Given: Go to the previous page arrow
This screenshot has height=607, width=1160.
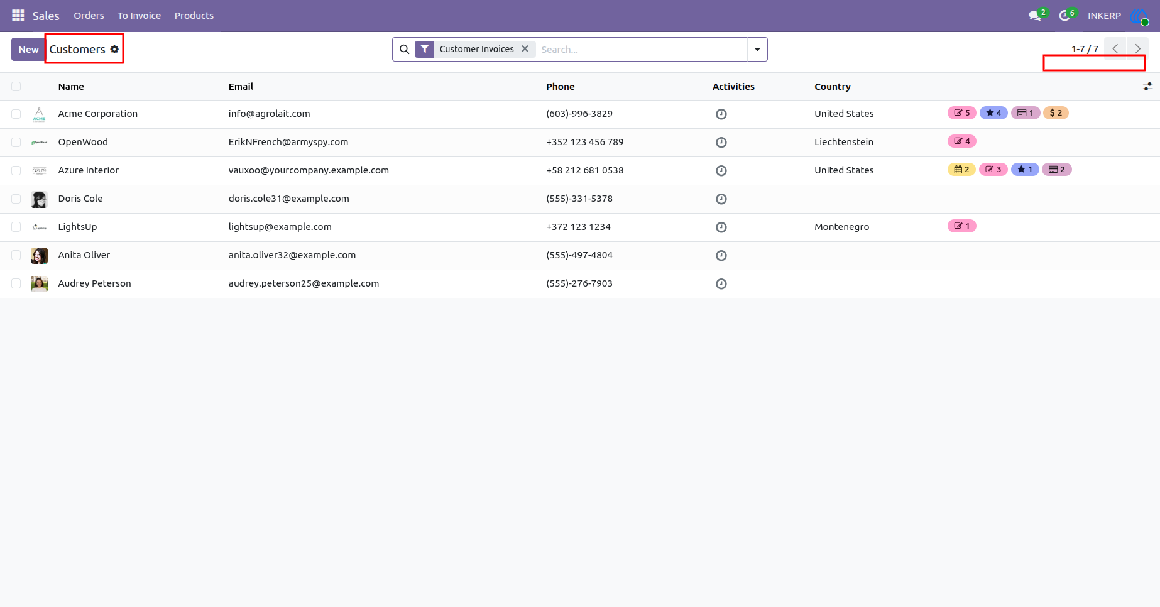Looking at the screenshot, I should [1115, 48].
